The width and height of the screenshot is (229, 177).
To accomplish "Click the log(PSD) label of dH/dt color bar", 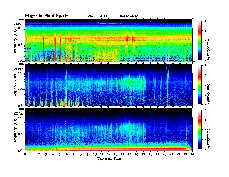I will click(209, 50).
